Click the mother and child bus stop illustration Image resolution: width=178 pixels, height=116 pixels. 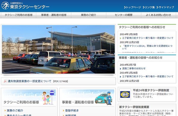(x=48, y=97)
